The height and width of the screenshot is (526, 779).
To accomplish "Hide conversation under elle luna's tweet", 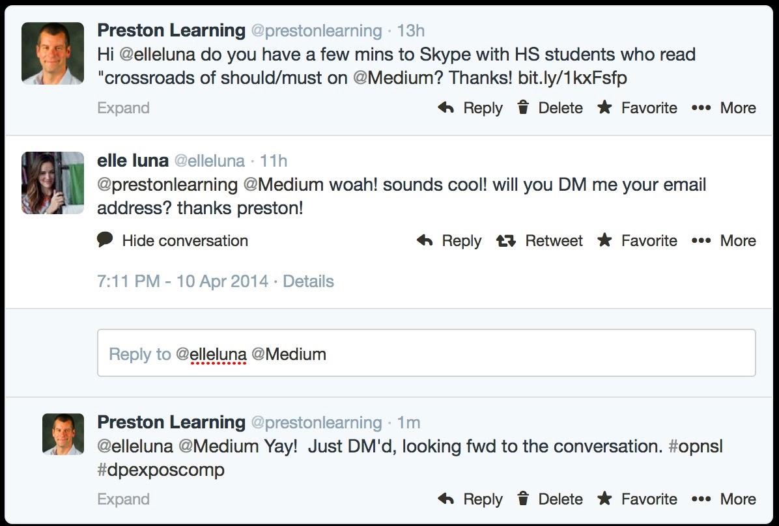I will click(x=173, y=241).
